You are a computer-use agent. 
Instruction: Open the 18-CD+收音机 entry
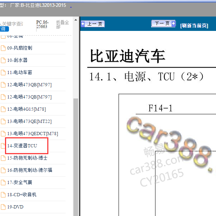[21, 194]
